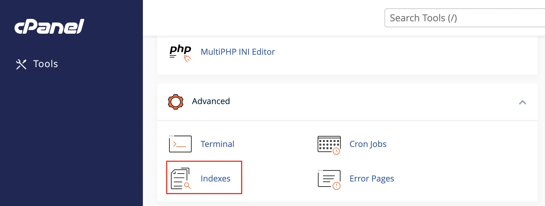This screenshot has height=206, width=545.
Task: Open the Tools sidebar menu label
Action: (x=45, y=64)
